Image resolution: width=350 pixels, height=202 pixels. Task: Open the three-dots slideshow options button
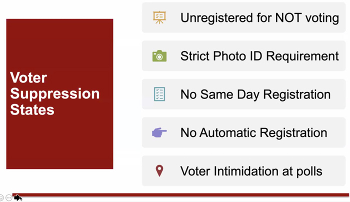[8, 198]
